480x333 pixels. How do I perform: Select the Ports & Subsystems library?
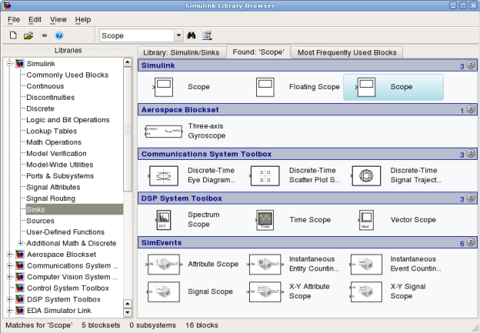point(60,176)
